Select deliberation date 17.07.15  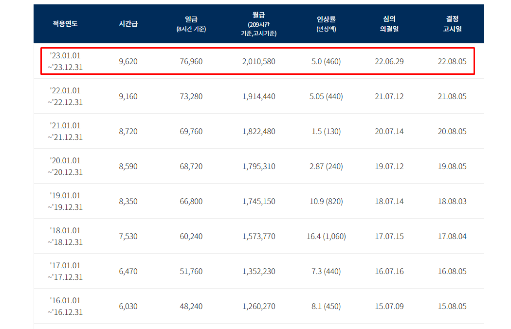click(389, 236)
